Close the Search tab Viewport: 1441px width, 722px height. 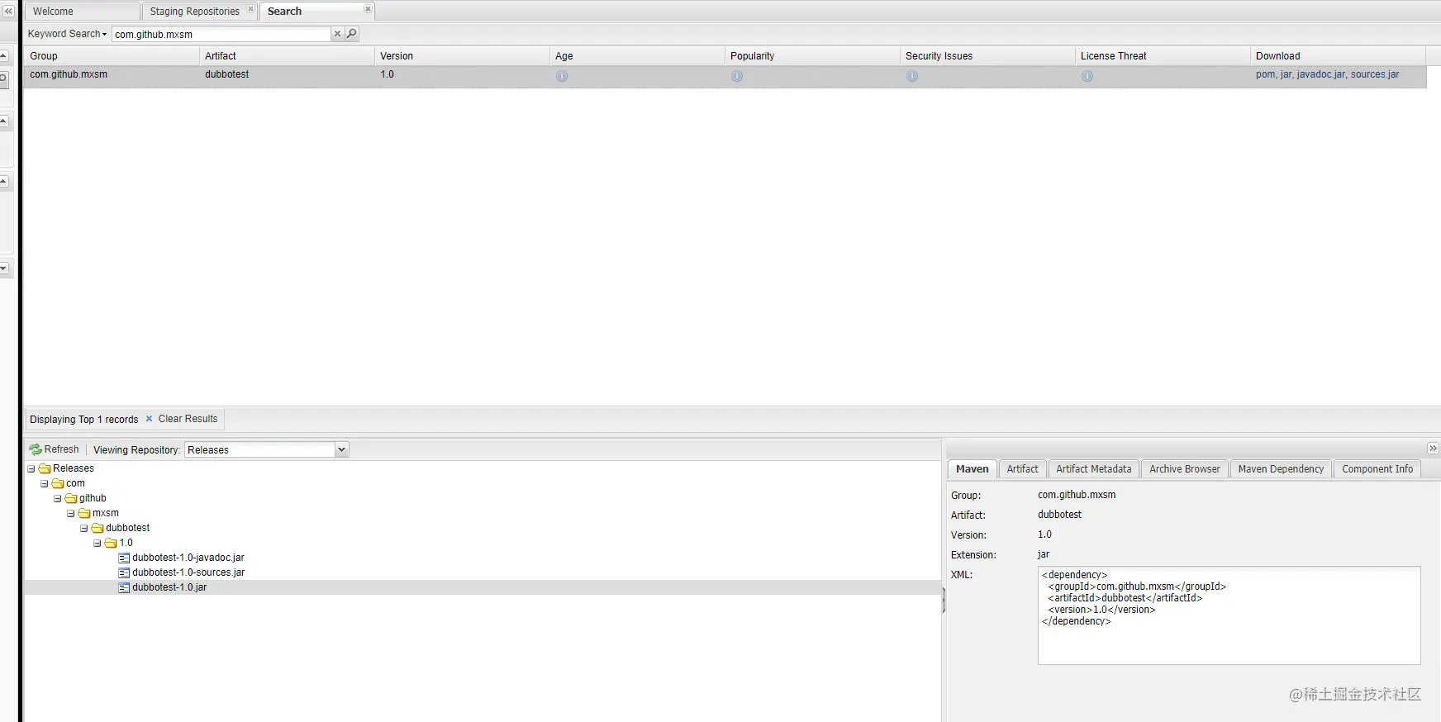coord(368,9)
